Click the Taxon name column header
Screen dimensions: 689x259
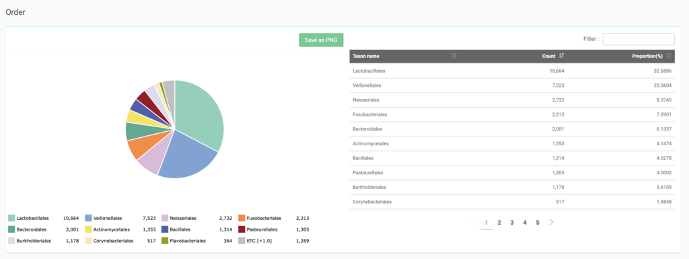point(366,56)
